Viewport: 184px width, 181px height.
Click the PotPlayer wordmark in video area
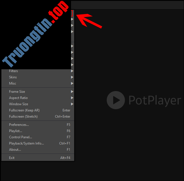pyautogui.click(x=154, y=100)
